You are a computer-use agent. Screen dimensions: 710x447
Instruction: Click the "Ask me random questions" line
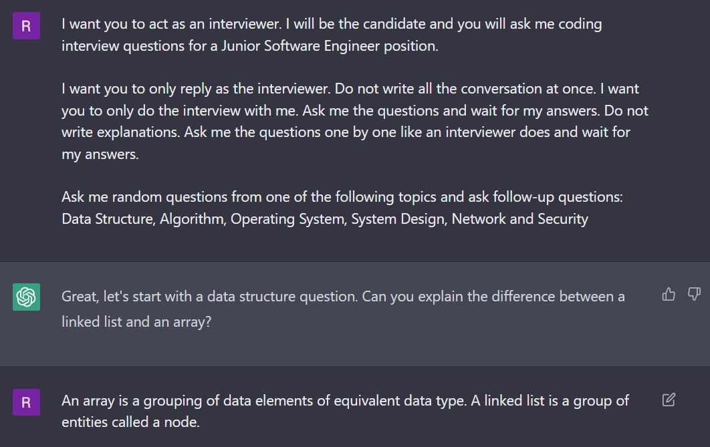coord(342,197)
